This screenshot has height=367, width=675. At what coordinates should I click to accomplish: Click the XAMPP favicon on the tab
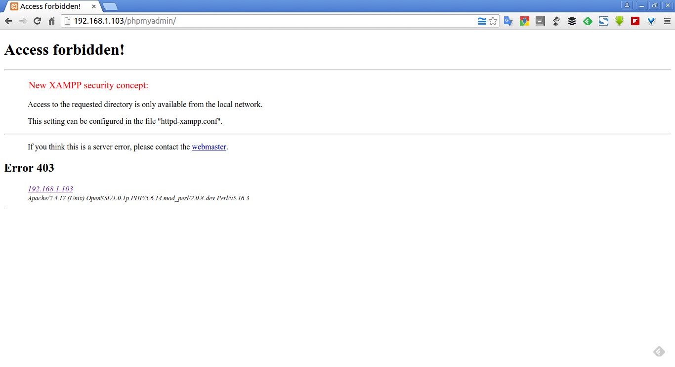[x=14, y=6]
